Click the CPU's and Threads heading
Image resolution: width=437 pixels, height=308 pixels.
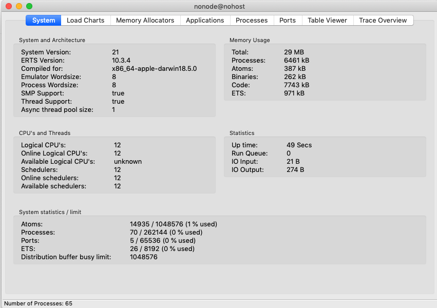pyautogui.click(x=45, y=133)
